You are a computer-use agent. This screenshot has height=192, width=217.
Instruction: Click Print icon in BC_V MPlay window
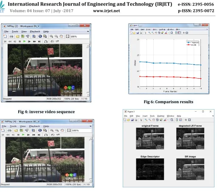coord(9,130)
